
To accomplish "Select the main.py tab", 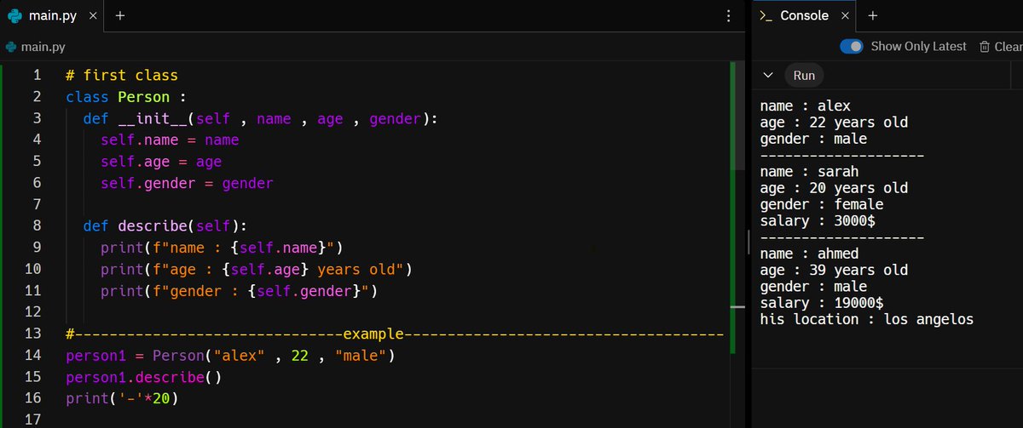I will click(52, 16).
